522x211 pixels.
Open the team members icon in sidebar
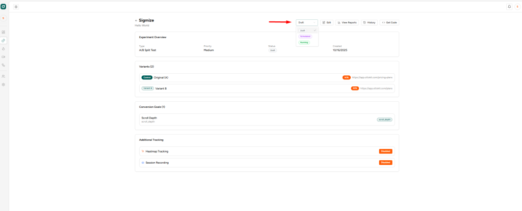pos(4,76)
